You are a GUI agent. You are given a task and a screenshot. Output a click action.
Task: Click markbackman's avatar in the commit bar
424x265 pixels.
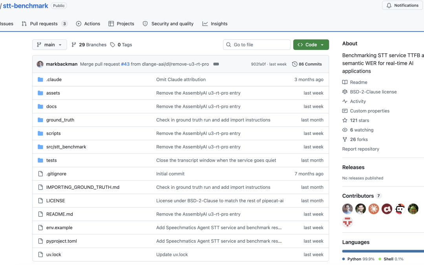click(x=40, y=64)
